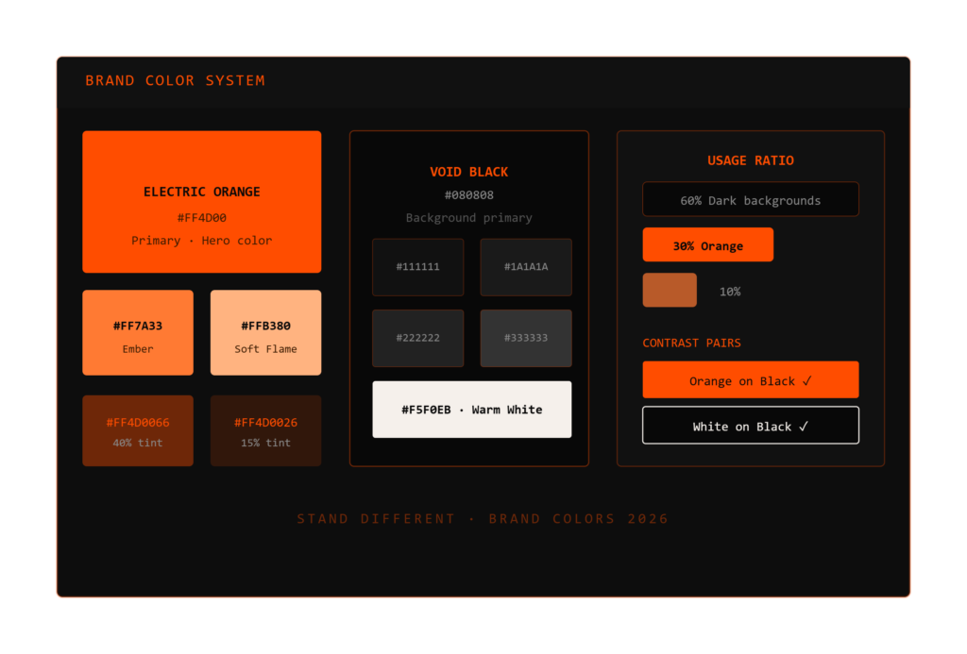Choose the #111111 dark swatch
Viewport: 967px width, 654px height.
[x=418, y=267]
